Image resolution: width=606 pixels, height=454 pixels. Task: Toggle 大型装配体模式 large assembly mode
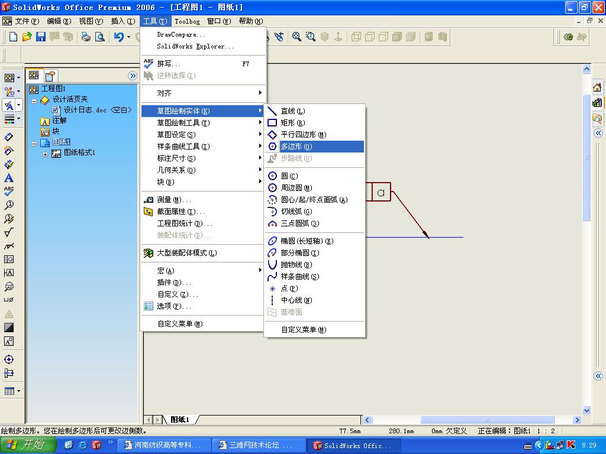click(204, 253)
